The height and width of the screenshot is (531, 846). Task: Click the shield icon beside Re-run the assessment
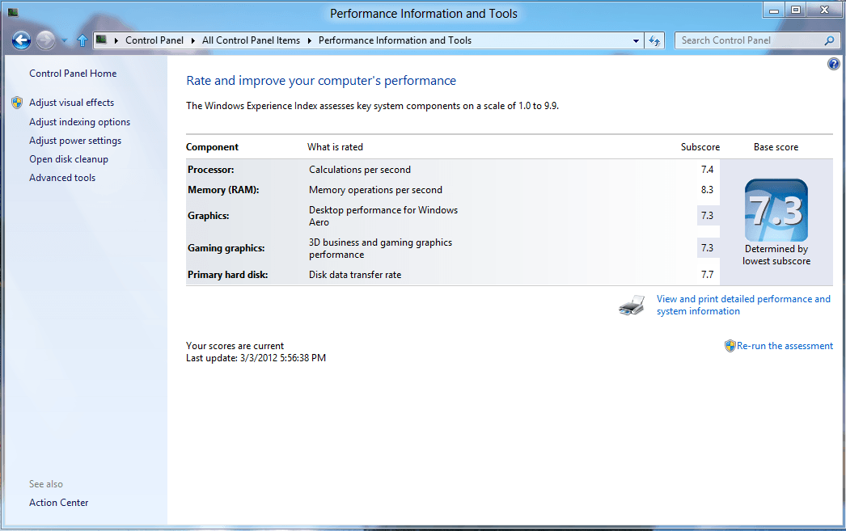click(730, 346)
